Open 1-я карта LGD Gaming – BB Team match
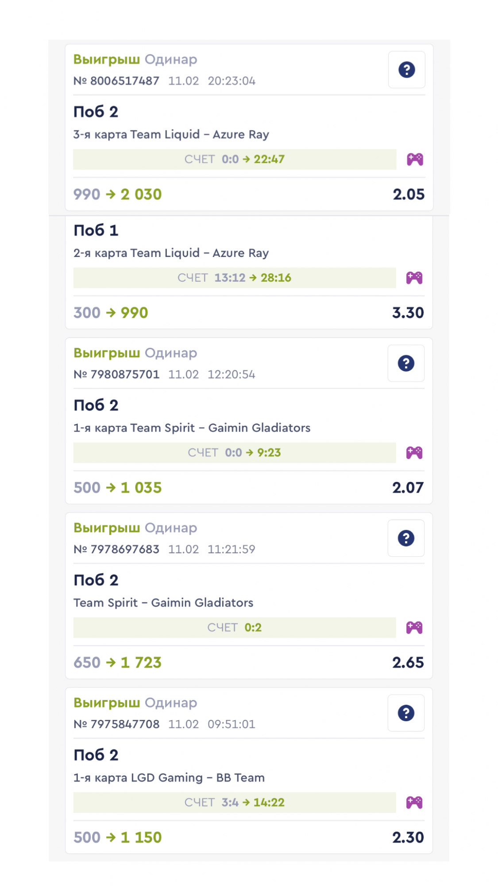 (169, 778)
